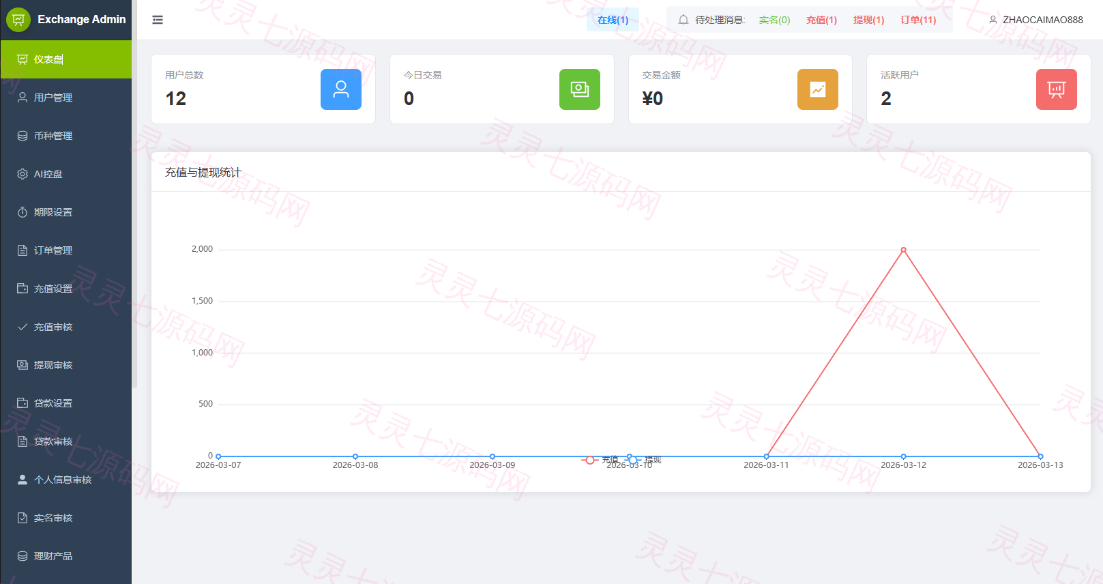Toggle the 充值 series in the chart legend
1103x584 pixels.
pos(600,460)
